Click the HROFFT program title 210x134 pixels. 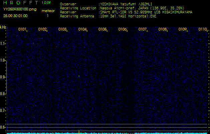(x=21, y=3)
